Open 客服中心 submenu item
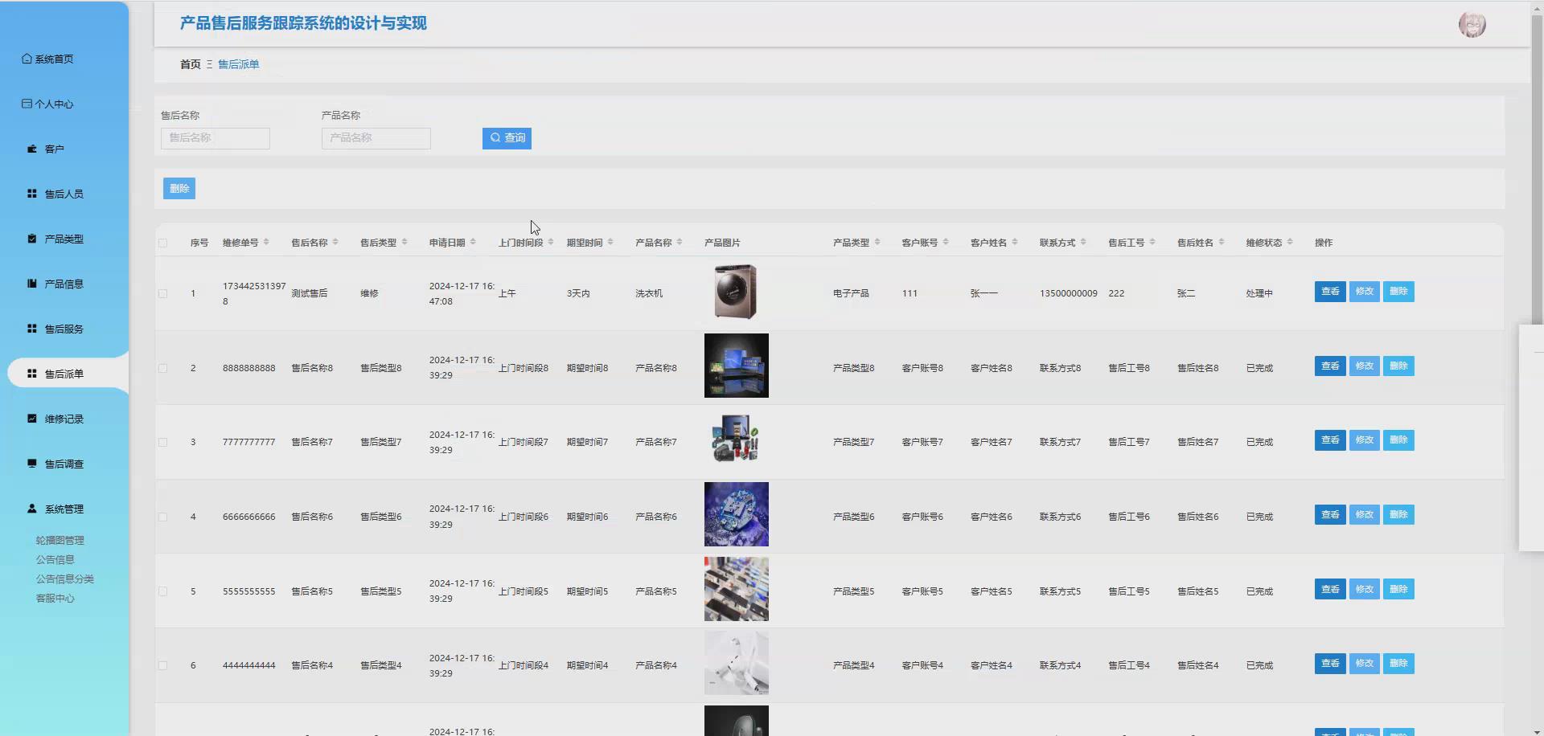 click(x=55, y=599)
